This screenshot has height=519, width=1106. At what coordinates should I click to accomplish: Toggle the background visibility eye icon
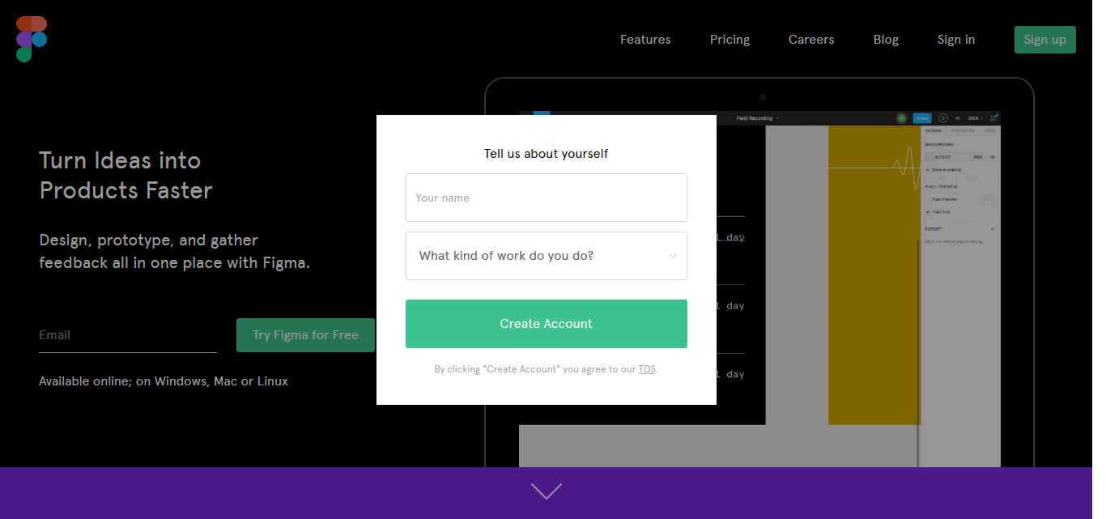[993, 157]
